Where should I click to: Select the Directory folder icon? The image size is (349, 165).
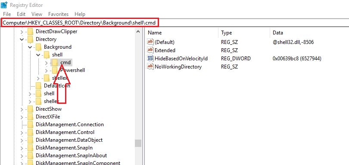(x=30, y=39)
